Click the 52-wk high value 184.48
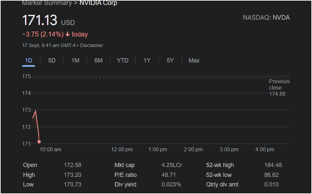Screen dimensions: 312x194 [273, 165]
